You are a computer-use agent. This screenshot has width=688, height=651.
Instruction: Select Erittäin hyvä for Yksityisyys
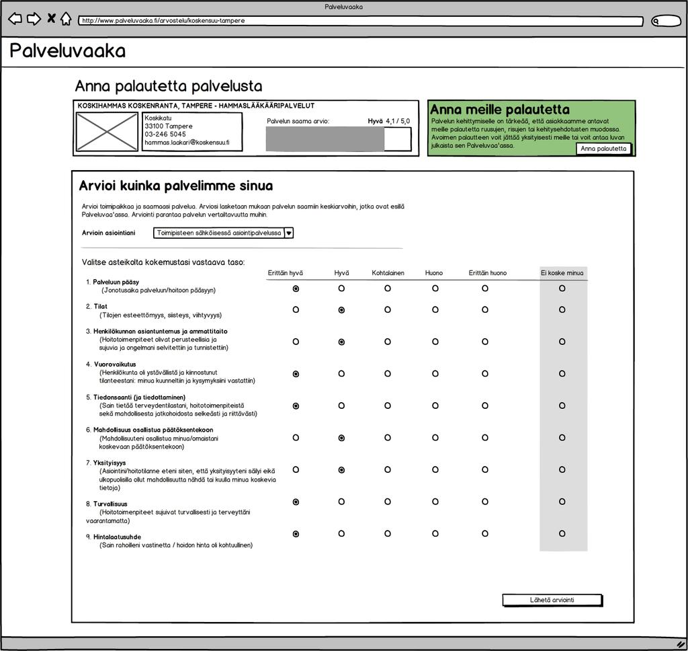pyautogui.click(x=296, y=469)
